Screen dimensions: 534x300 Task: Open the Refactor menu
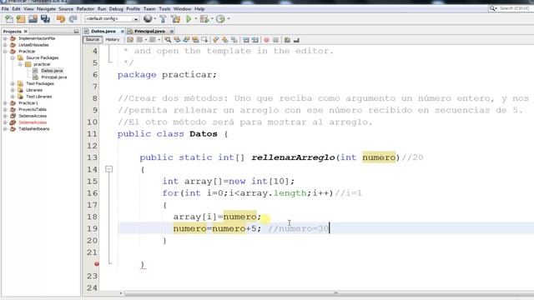85,9
